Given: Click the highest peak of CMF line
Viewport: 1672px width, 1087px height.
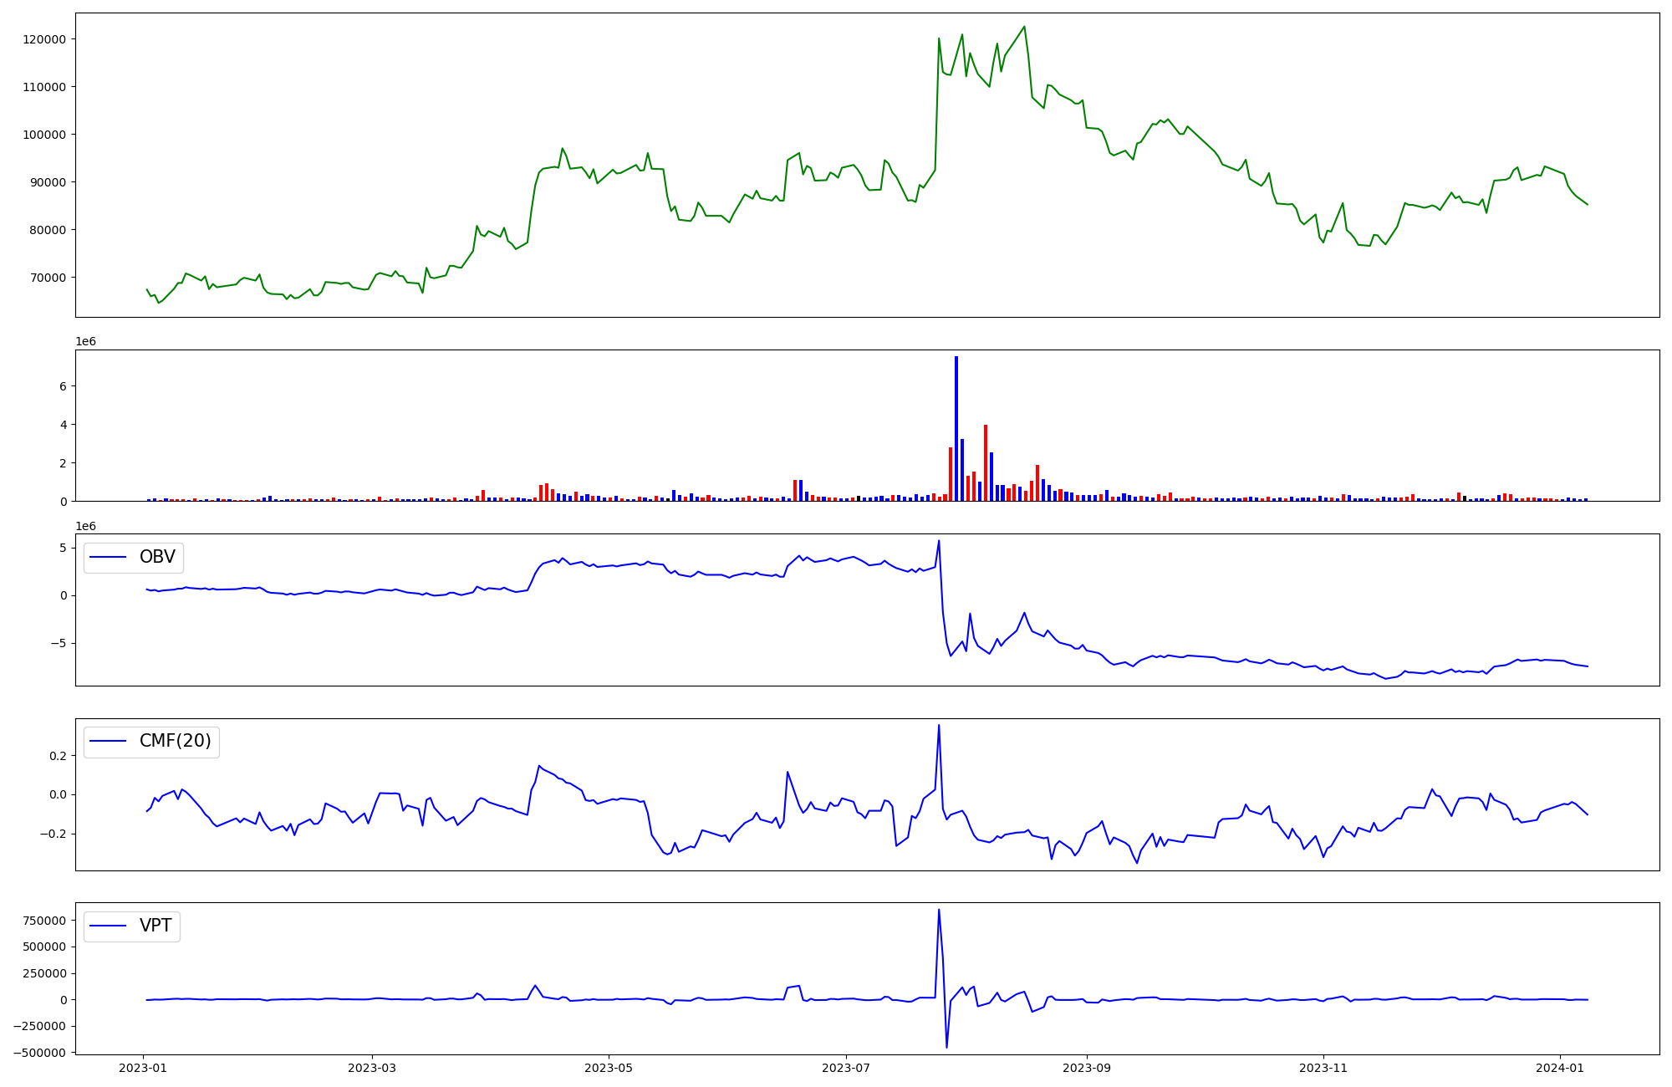Looking at the screenshot, I should (x=939, y=726).
